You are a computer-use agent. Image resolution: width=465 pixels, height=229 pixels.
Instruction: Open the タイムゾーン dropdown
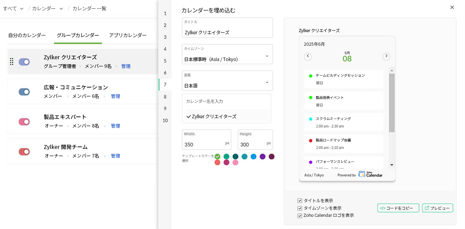click(x=227, y=54)
